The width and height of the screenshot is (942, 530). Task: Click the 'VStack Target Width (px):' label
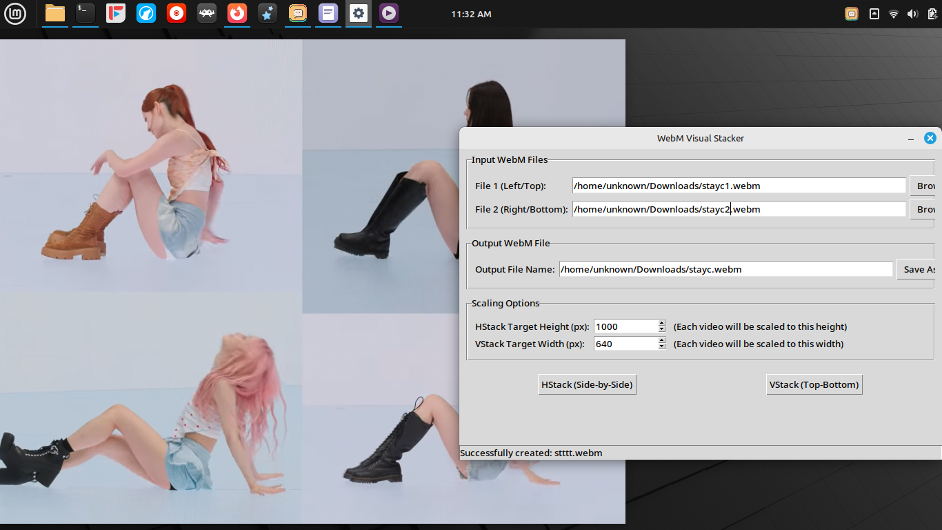pyautogui.click(x=530, y=344)
